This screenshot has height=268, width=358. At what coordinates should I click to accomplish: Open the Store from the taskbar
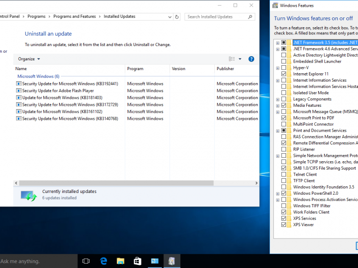(137, 261)
